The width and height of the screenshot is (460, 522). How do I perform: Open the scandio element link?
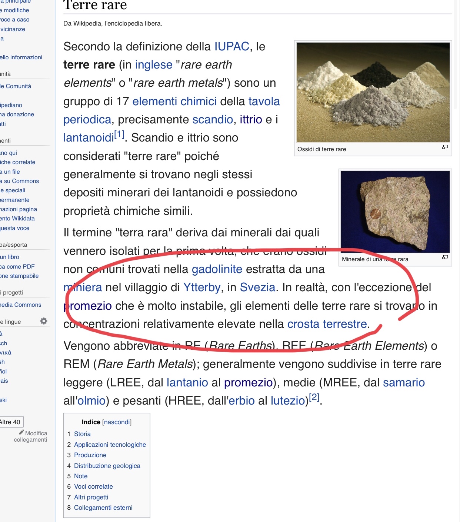pos(213,119)
